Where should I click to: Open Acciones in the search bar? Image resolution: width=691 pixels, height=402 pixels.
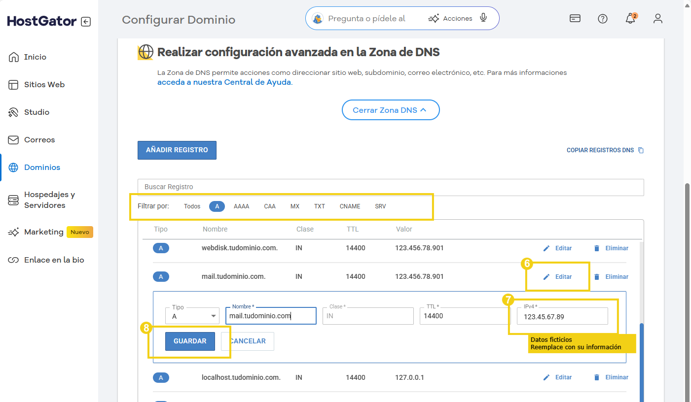pos(450,19)
